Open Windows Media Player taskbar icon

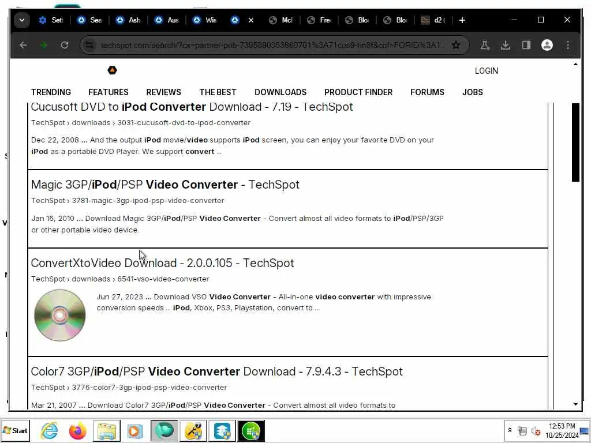[134, 431]
